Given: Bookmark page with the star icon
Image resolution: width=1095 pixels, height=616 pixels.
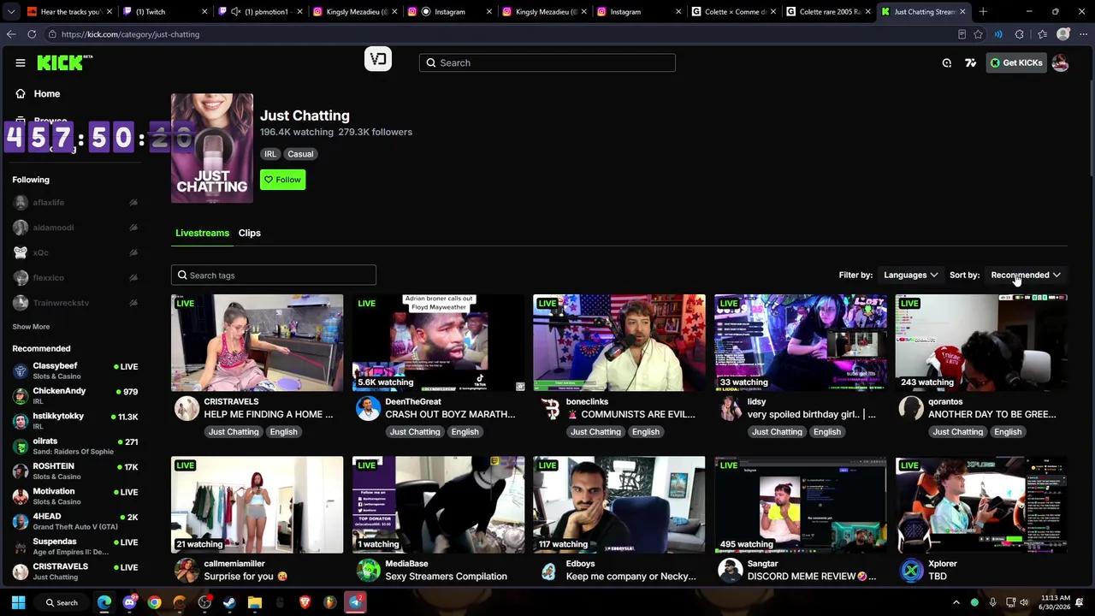Looking at the screenshot, I should click(978, 34).
